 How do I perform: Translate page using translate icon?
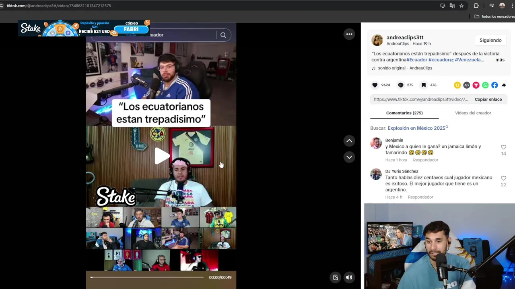click(x=452, y=6)
